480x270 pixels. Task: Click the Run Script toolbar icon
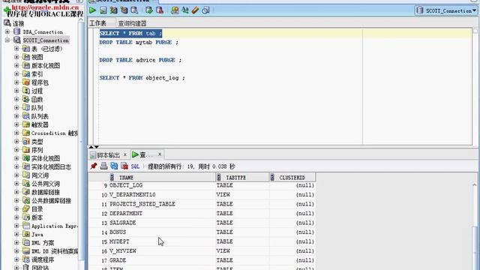tap(103, 10)
